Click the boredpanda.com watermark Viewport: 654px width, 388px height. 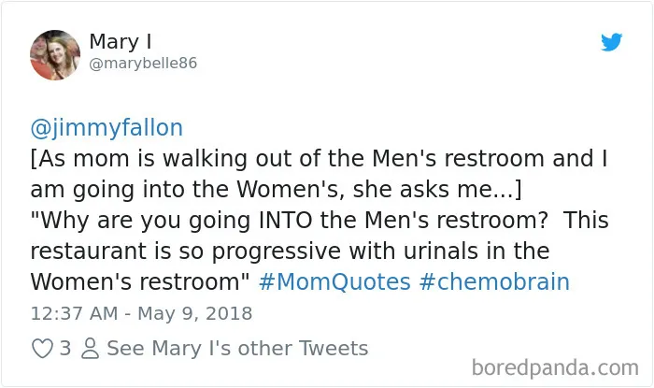pyautogui.click(x=555, y=368)
